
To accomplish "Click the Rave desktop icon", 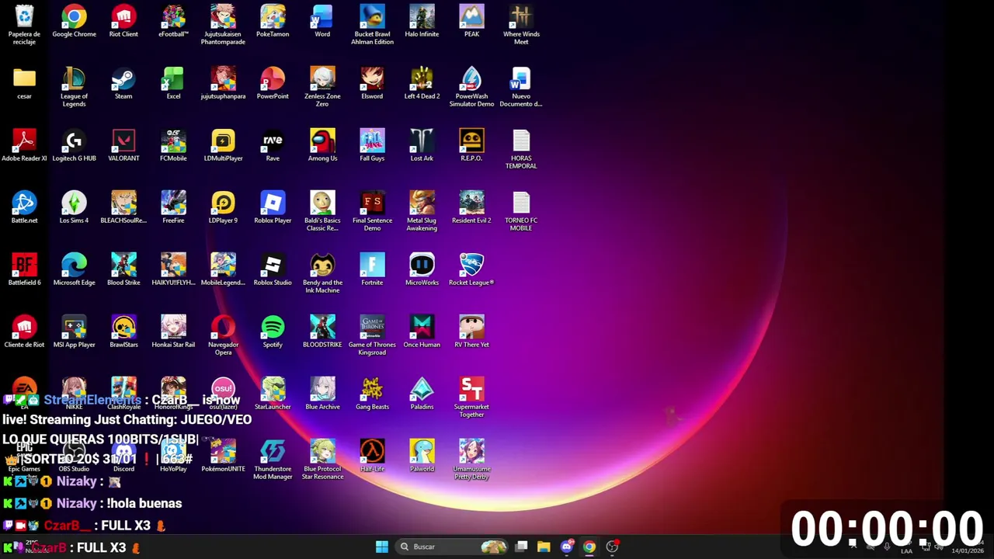I will coord(273,145).
